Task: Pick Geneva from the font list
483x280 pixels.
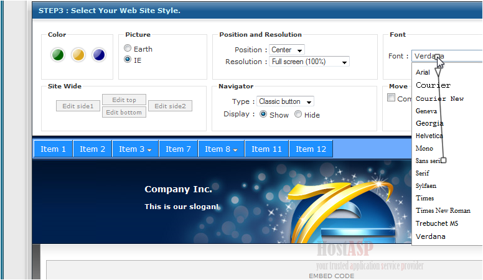Action: [x=426, y=111]
